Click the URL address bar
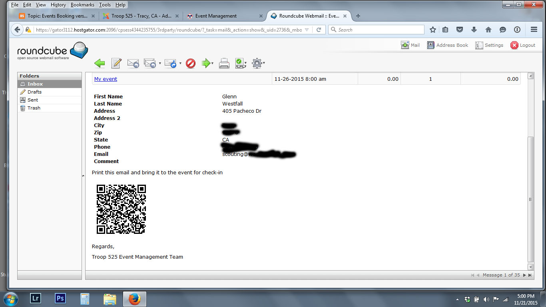Image resolution: width=546 pixels, height=307 pixels. click(168, 30)
